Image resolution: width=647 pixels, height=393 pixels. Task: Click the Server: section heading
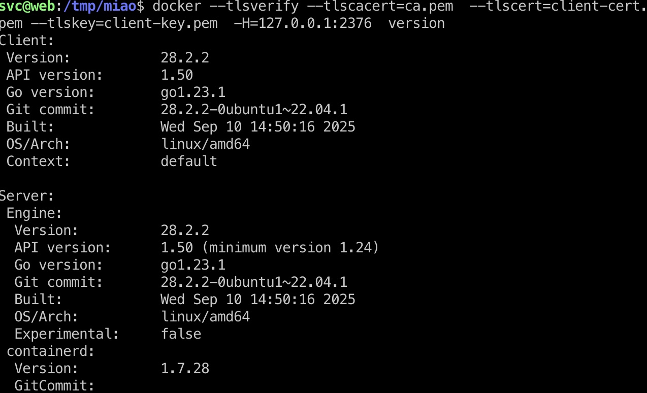pos(27,196)
